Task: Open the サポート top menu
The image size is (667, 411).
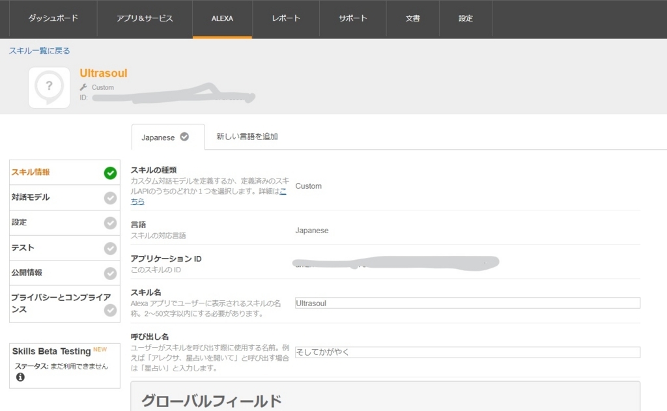Action: coord(352,18)
